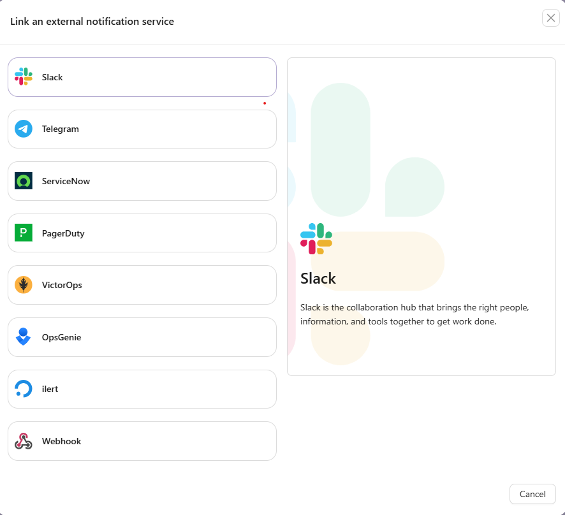Select the Telegram notification service
This screenshot has height=515, width=565.
point(142,128)
